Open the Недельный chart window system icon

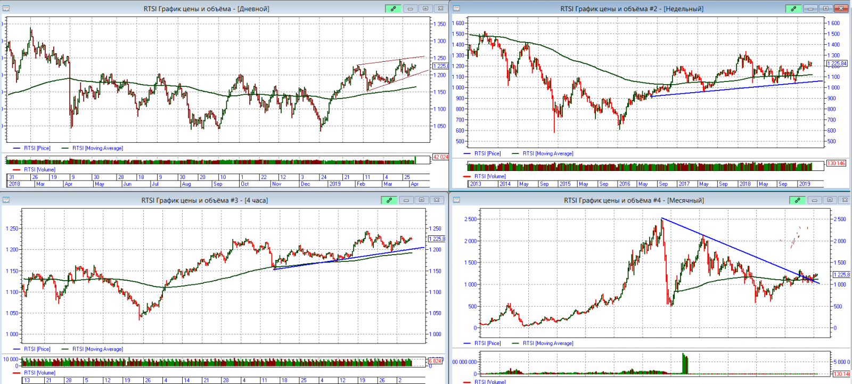pyautogui.click(x=456, y=9)
